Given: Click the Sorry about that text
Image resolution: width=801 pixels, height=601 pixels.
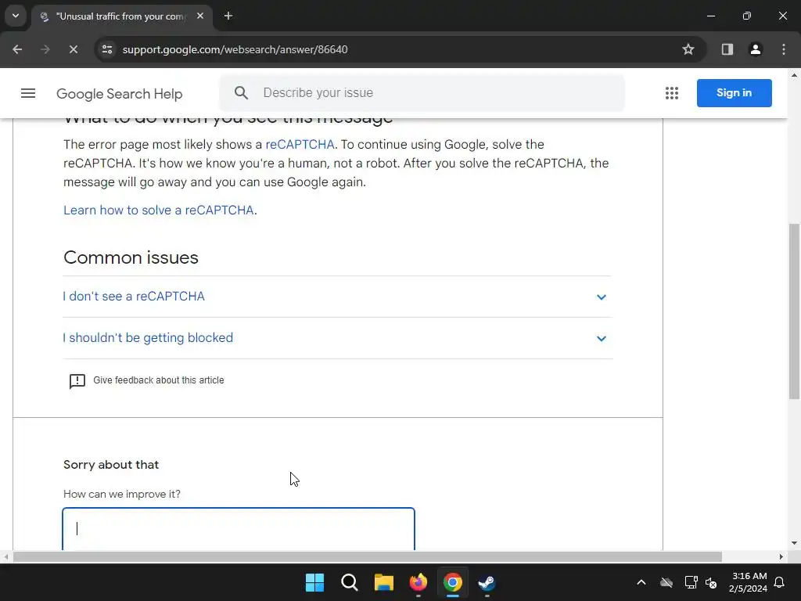Looking at the screenshot, I should coord(111,465).
